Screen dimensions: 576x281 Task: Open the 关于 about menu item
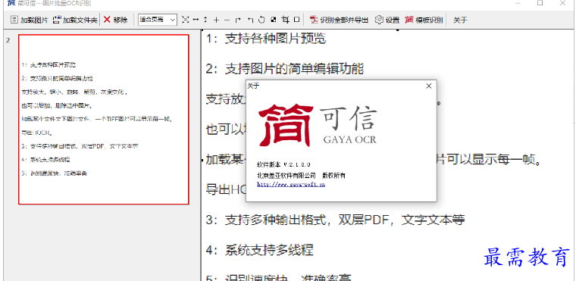460,20
